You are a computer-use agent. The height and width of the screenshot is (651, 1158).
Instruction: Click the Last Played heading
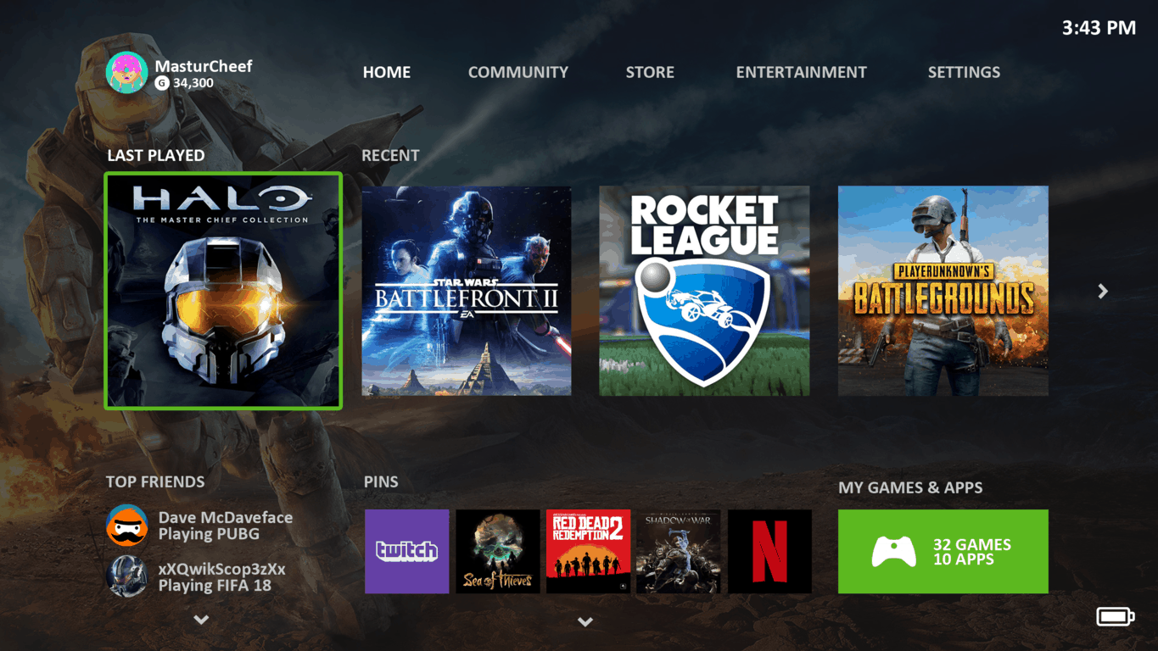(156, 155)
